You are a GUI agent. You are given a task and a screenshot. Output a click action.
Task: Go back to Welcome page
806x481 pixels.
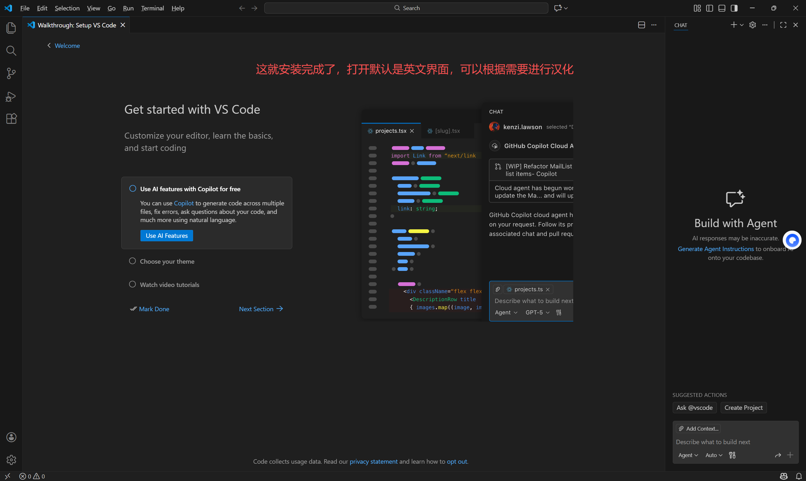coord(64,46)
